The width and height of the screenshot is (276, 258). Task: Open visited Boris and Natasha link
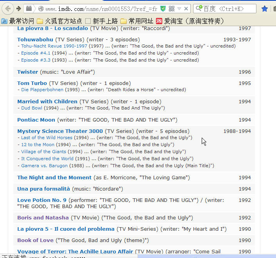tap(43, 217)
